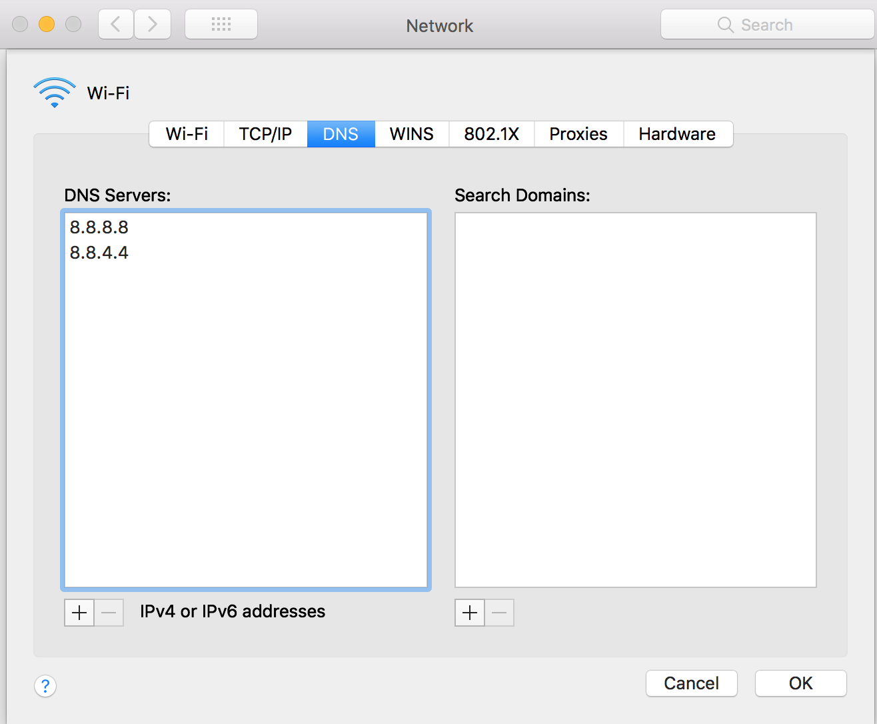This screenshot has width=877, height=724.
Task: Open the 802.1X tab
Action: pos(492,134)
